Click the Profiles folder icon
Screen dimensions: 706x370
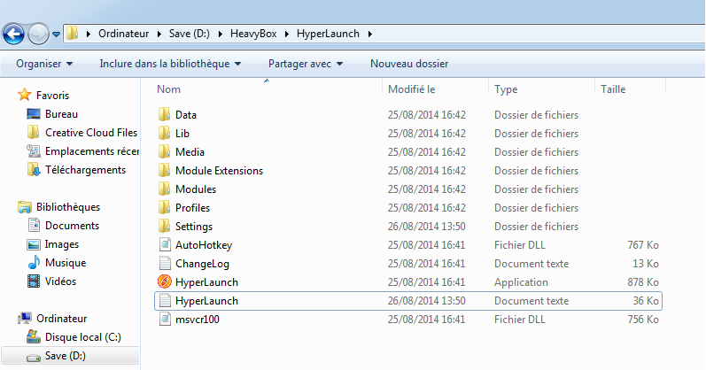(x=165, y=207)
